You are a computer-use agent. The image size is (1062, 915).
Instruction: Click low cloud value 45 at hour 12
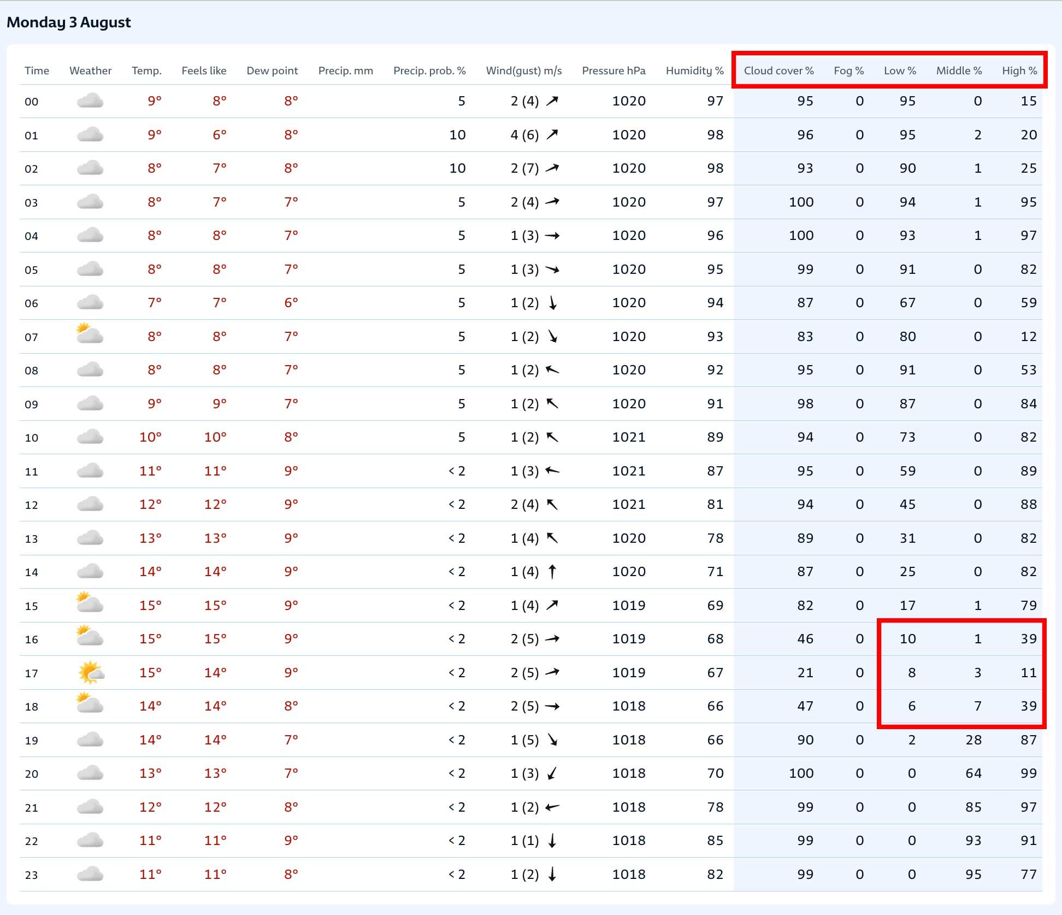point(908,505)
